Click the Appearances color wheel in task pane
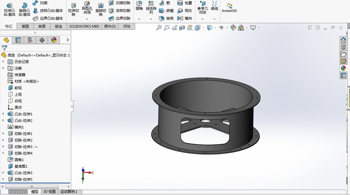 click(x=343, y=68)
